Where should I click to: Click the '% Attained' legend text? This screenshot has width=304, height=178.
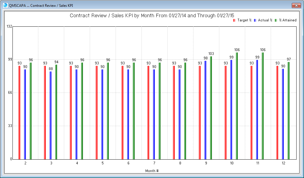click(x=287, y=20)
